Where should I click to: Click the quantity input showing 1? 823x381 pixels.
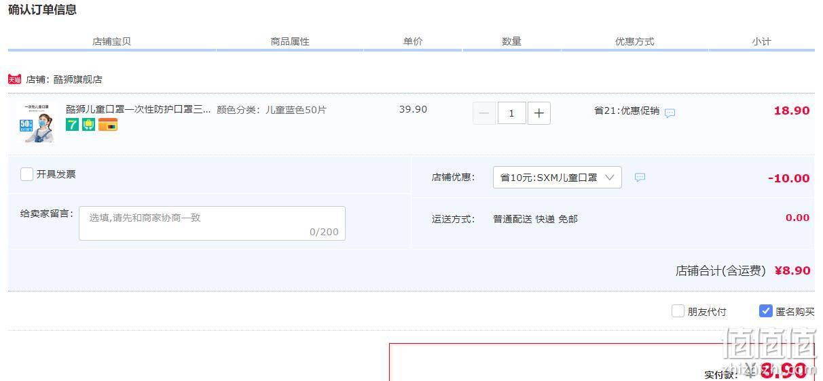tap(511, 113)
